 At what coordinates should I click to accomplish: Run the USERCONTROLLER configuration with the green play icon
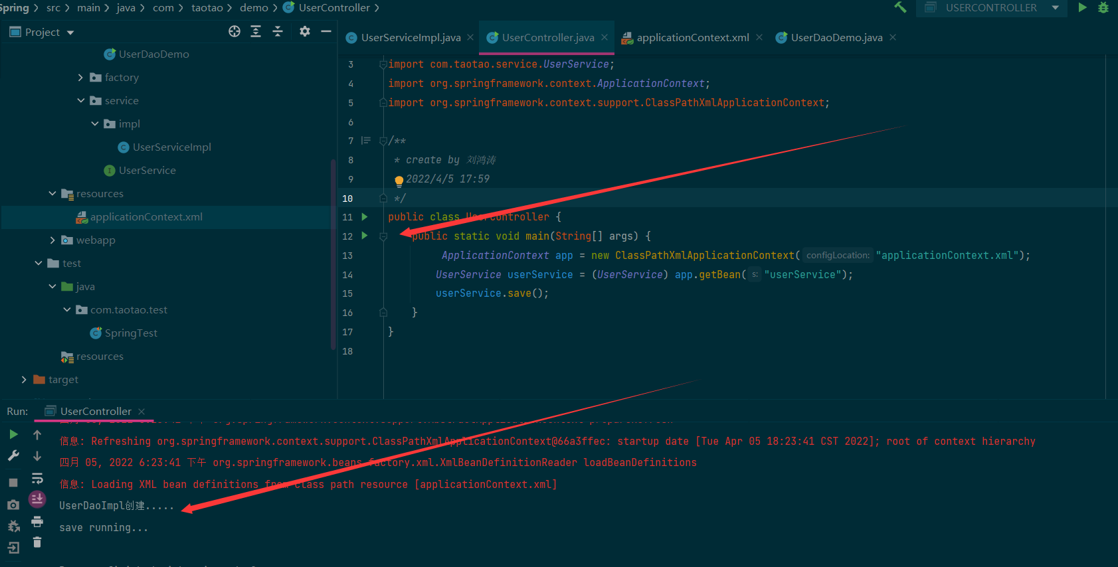point(1082,7)
